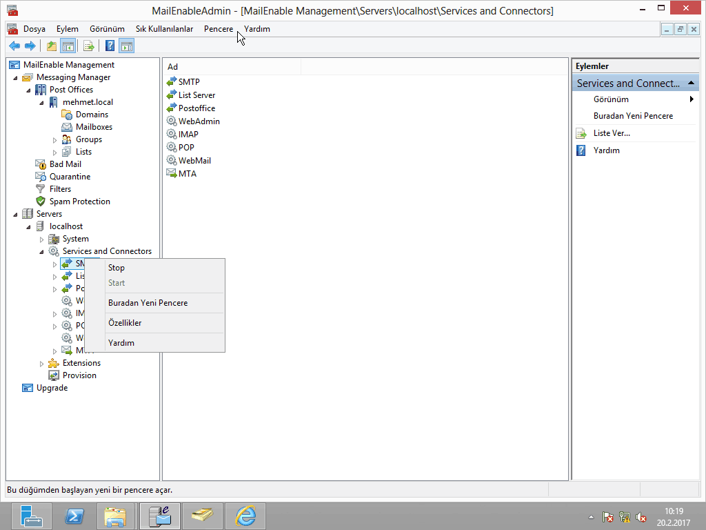Click the Back arrow toolbar icon
Screen dimensions: 706x530
[x=14, y=46]
